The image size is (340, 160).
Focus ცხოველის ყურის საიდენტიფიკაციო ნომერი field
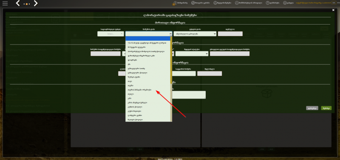click(229, 54)
